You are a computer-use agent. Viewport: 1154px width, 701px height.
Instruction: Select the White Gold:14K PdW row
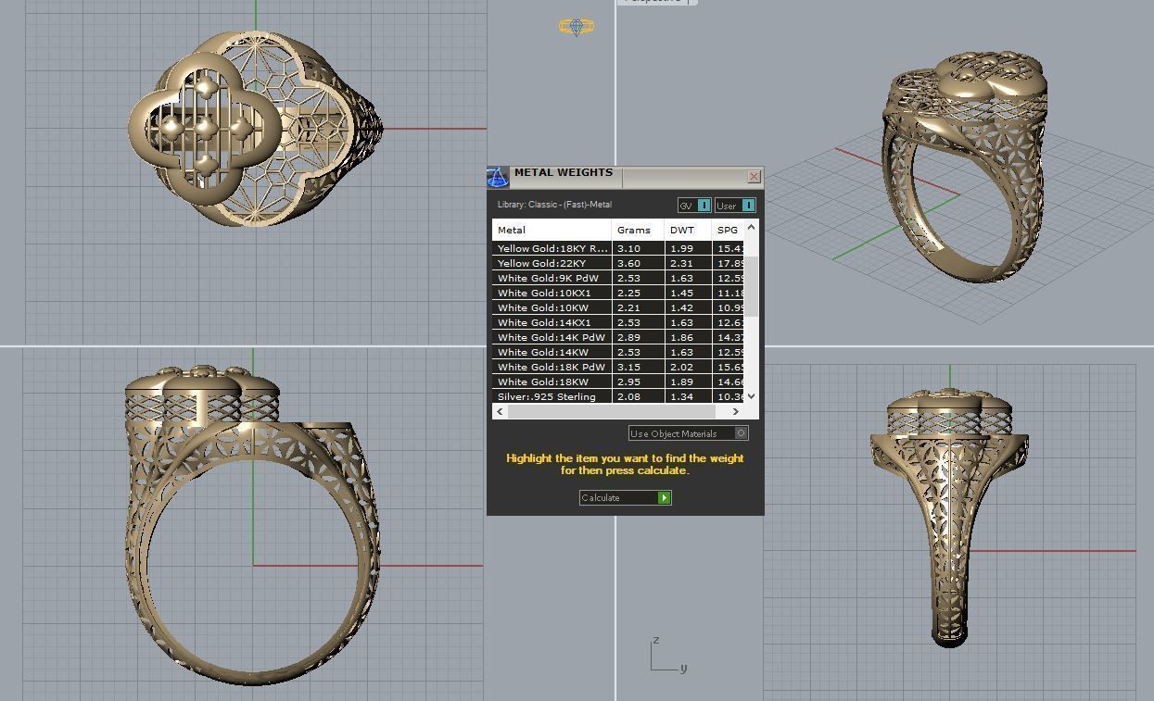point(617,337)
